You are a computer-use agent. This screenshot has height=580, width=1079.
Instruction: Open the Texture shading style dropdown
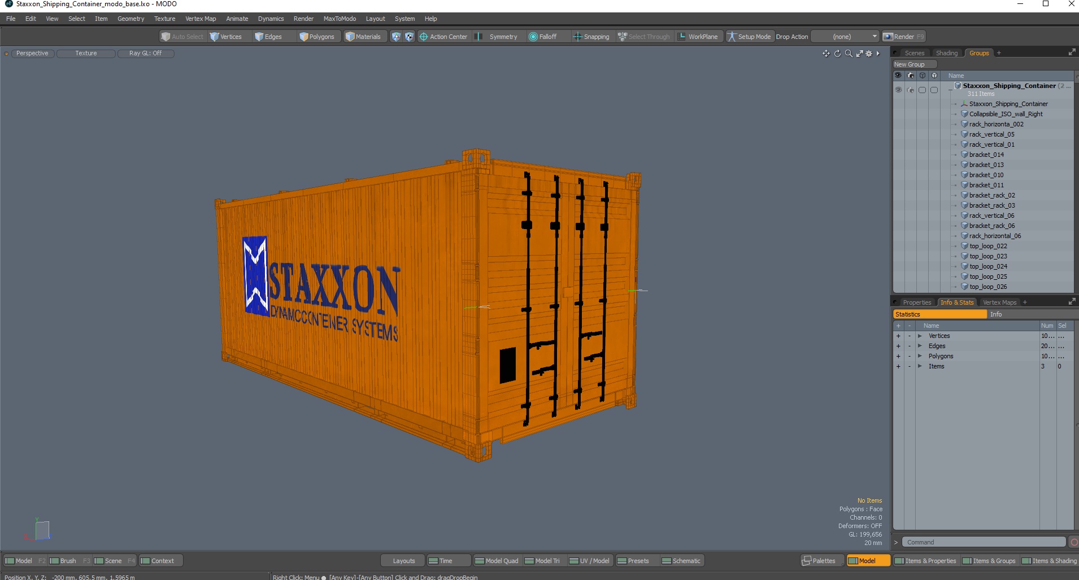pos(86,54)
